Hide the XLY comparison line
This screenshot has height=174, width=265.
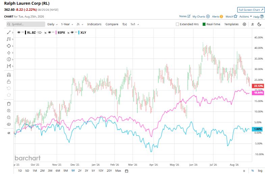[x=72, y=32]
